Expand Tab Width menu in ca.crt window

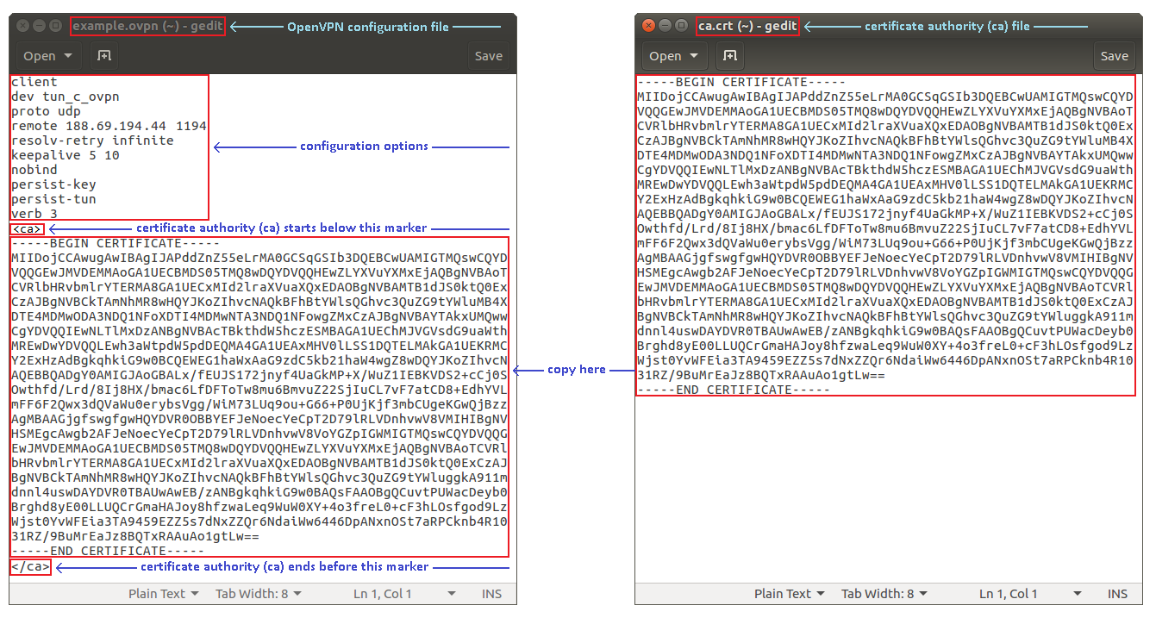click(x=884, y=594)
